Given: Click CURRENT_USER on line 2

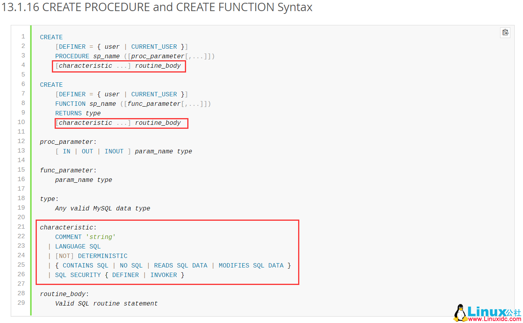Looking at the screenshot, I should tap(154, 47).
